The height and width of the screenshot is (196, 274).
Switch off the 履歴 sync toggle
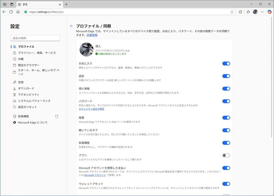226,118
